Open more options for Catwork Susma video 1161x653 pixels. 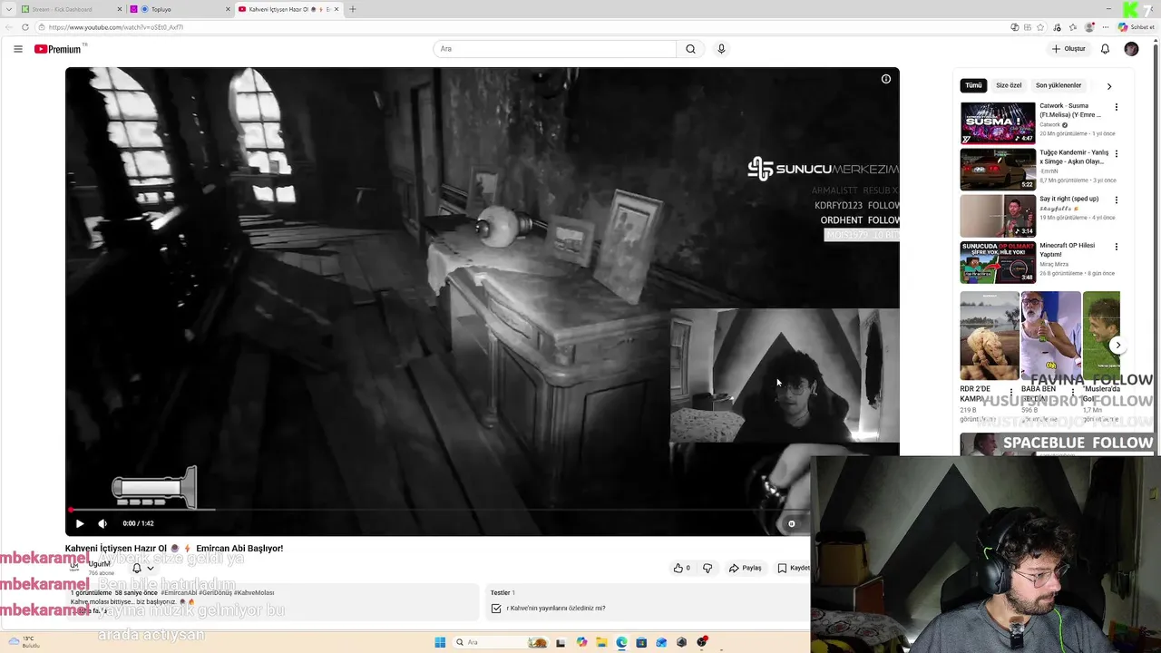coord(1117,107)
